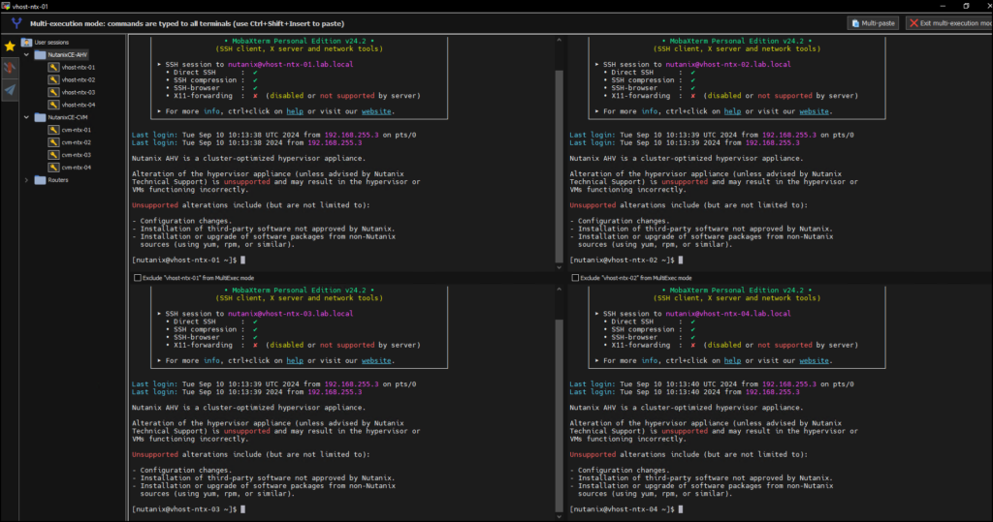The height and width of the screenshot is (522, 993).
Task: Open help link in vhost-ntx-03 terminal
Action: (295, 360)
